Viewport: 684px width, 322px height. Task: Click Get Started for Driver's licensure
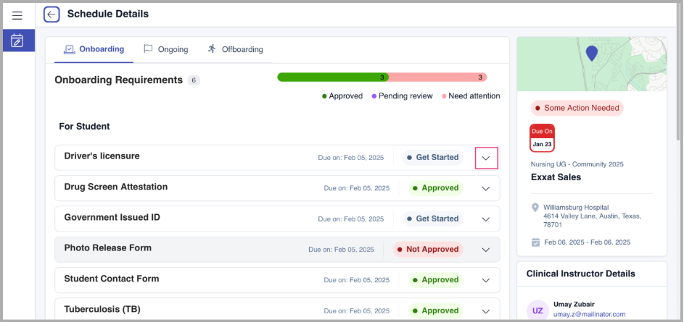(x=432, y=157)
